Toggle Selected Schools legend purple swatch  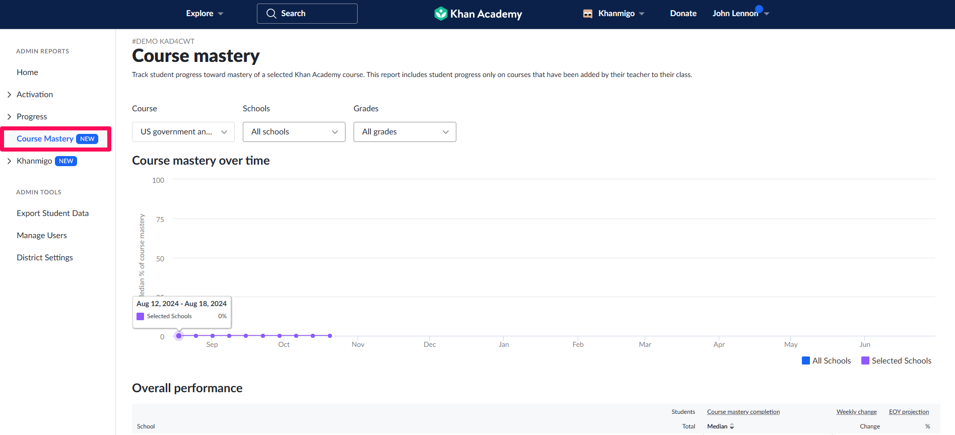point(865,361)
